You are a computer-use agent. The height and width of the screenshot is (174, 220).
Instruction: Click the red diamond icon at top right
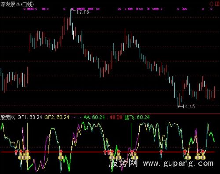(211, 4)
